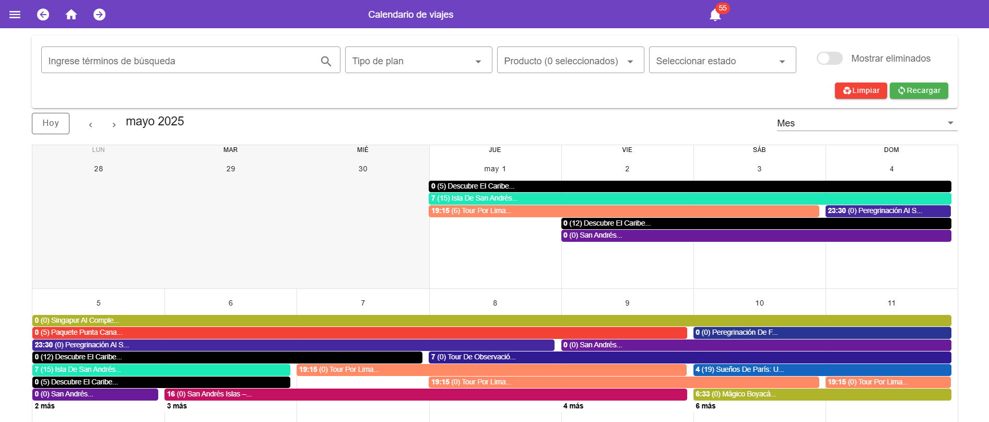This screenshot has height=422, width=989.
Task: Click the forward arrow icon
Action: click(x=99, y=15)
